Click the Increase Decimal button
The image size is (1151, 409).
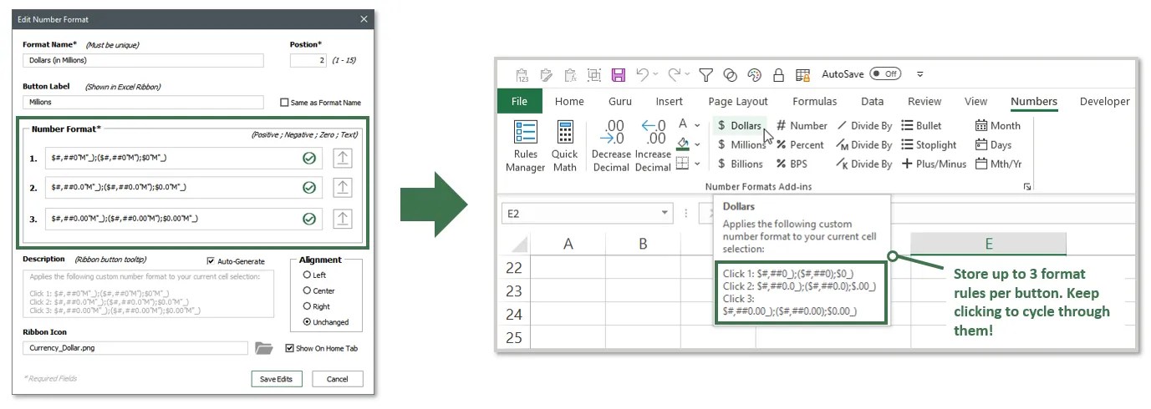tap(653, 146)
